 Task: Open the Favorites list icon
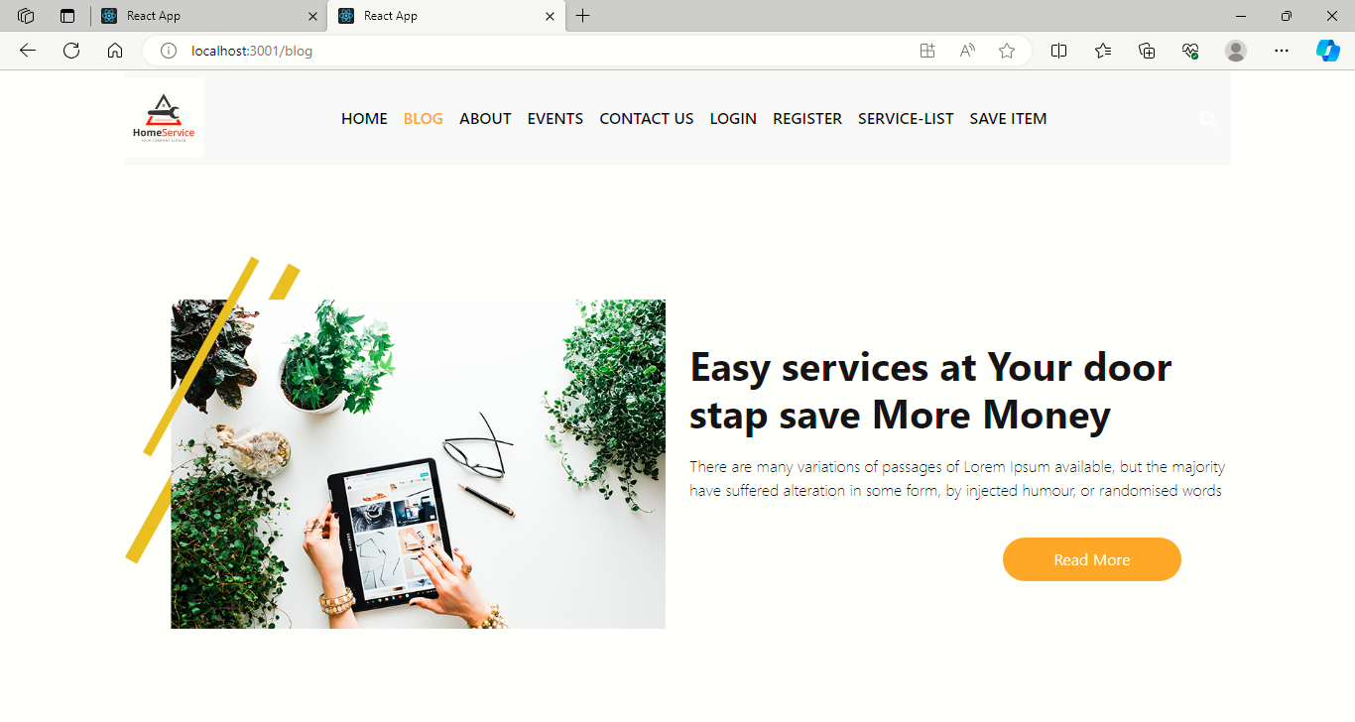[x=1103, y=51]
